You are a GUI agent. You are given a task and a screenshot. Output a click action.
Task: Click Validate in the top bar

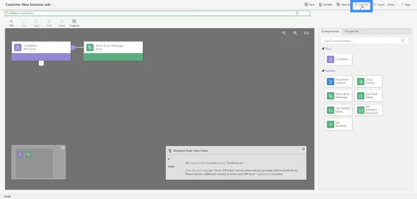[x=325, y=5]
